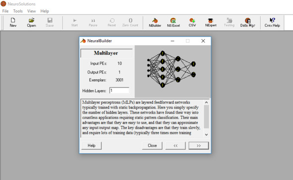Open the View menu
The height and width of the screenshot is (180, 293).
[x=31, y=11]
